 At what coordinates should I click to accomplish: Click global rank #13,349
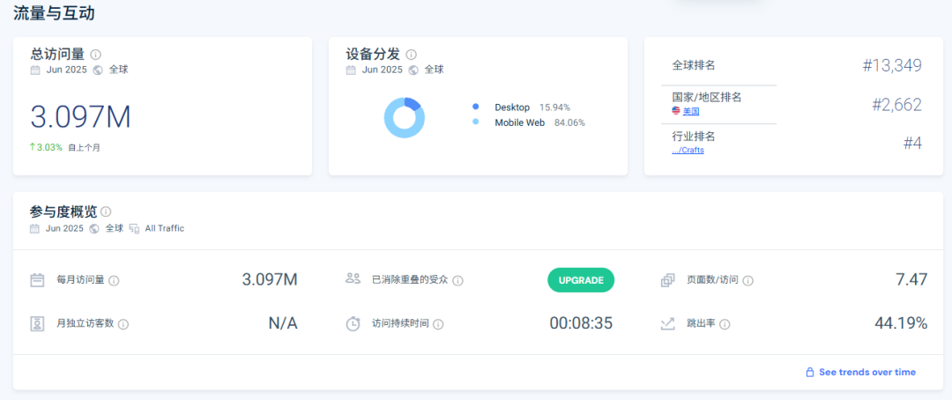pos(892,65)
